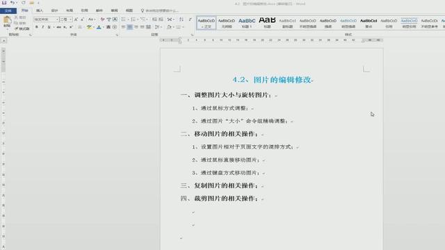Click the document title '4.2、图片的编辑修改'
The height and width of the screenshot is (250, 445).
[272, 80]
